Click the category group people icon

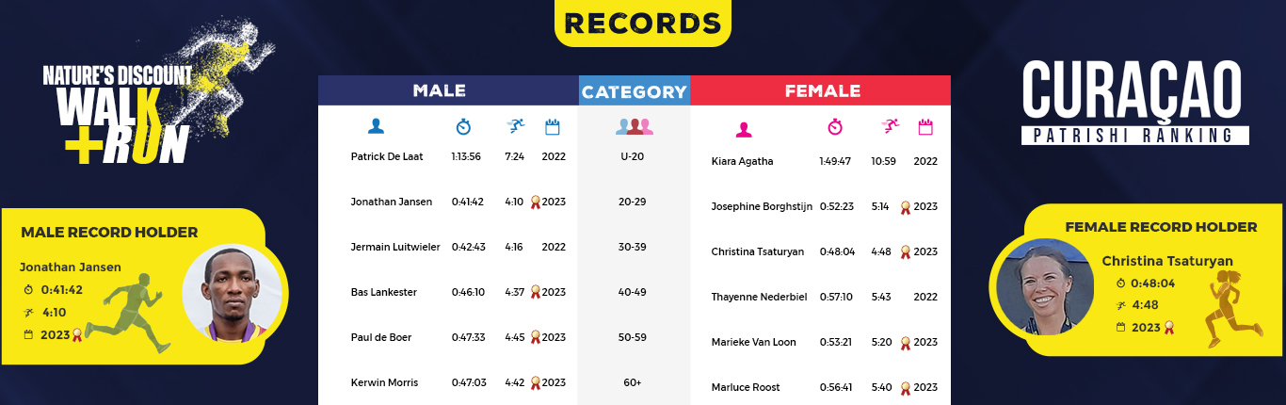tap(634, 126)
